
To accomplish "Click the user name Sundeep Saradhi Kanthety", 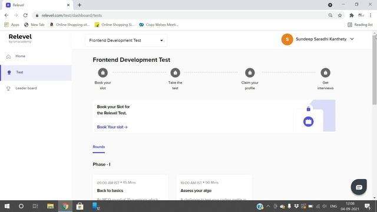I will [321, 39].
